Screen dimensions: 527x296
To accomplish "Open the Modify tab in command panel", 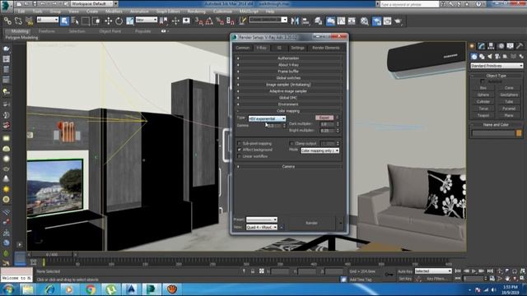I will pyautogui.click(x=482, y=46).
